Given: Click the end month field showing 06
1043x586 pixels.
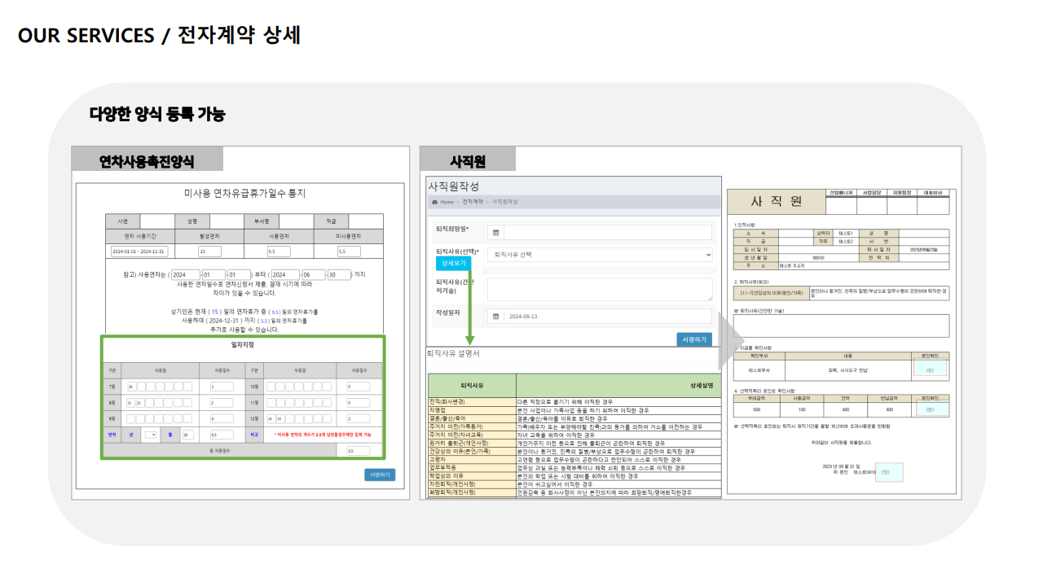Looking at the screenshot, I should point(313,275).
